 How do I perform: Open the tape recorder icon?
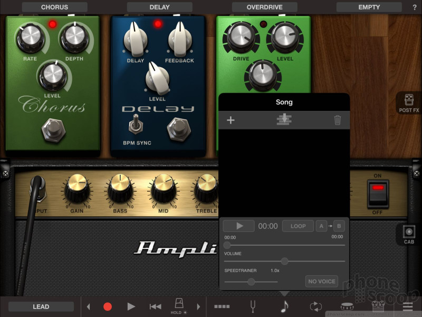(x=378, y=306)
